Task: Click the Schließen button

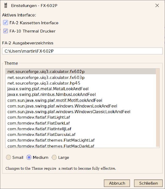Action: pyautogui.click(x=148, y=183)
